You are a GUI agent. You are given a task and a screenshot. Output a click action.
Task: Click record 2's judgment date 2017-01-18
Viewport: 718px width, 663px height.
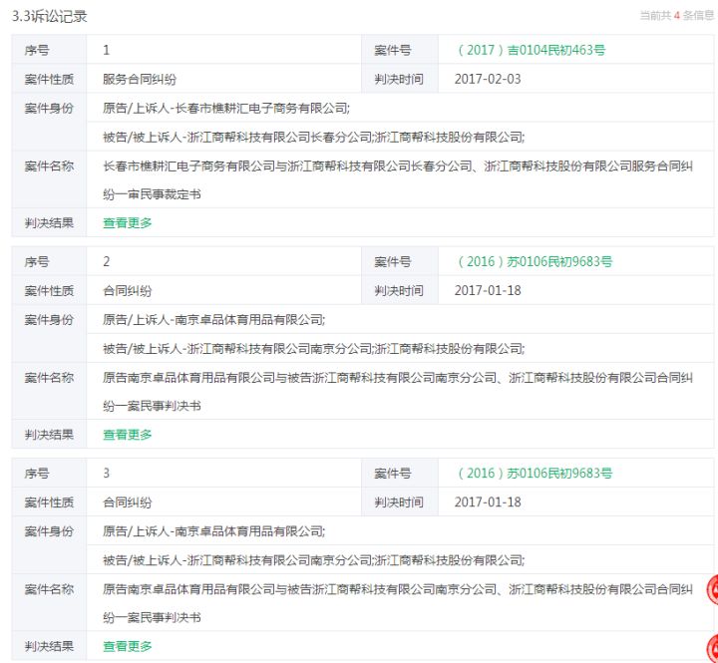[488, 291]
